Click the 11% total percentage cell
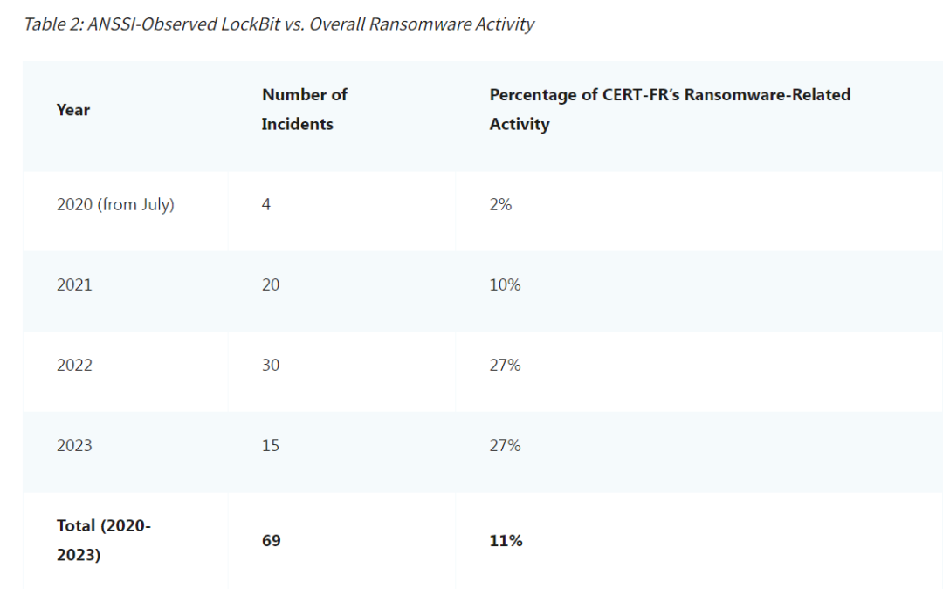Screen dimensions: 943x589 coord(506,541)
